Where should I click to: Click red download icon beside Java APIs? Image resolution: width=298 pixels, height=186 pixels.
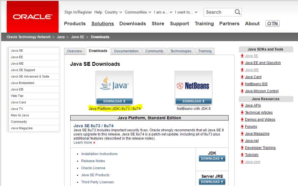pos(242,105)
